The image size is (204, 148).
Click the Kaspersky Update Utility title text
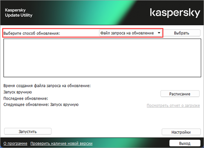click(19, 13)
